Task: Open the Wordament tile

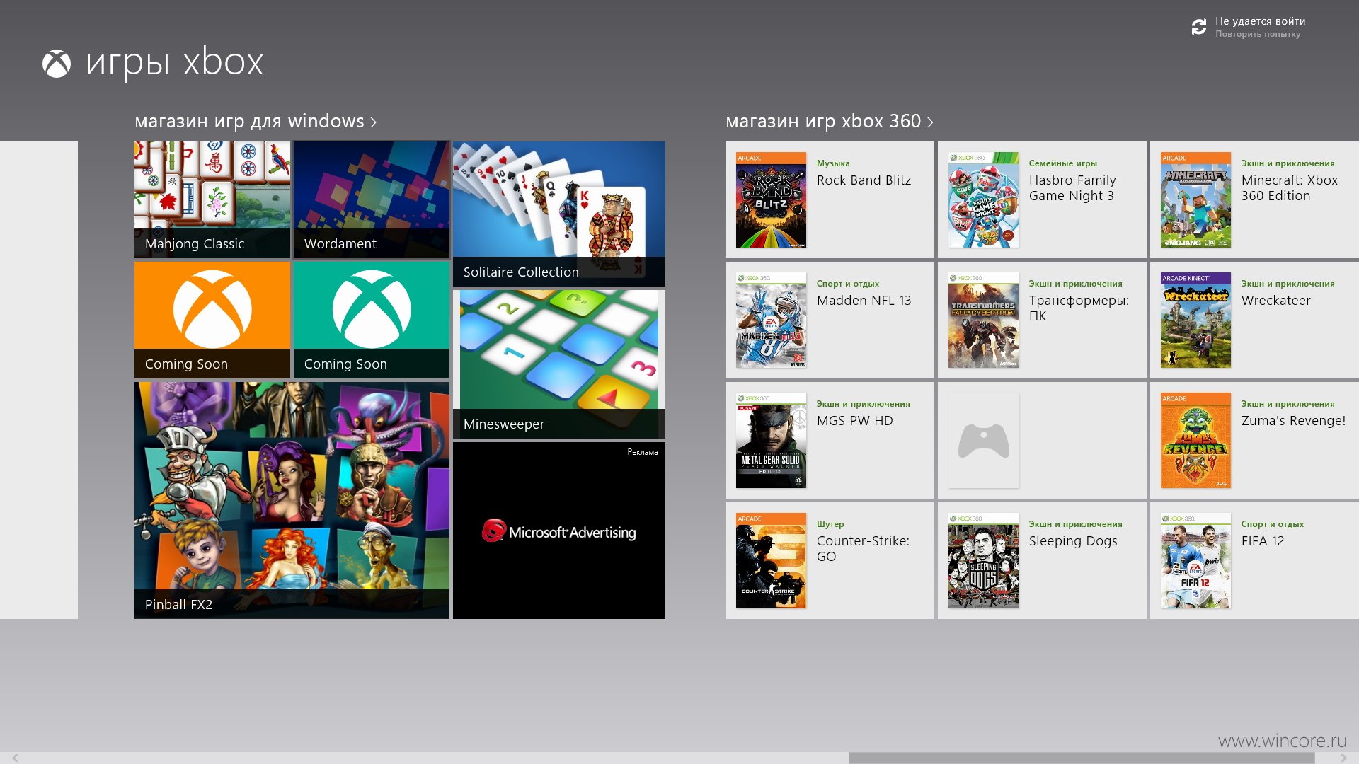Action: coord(372,199)
